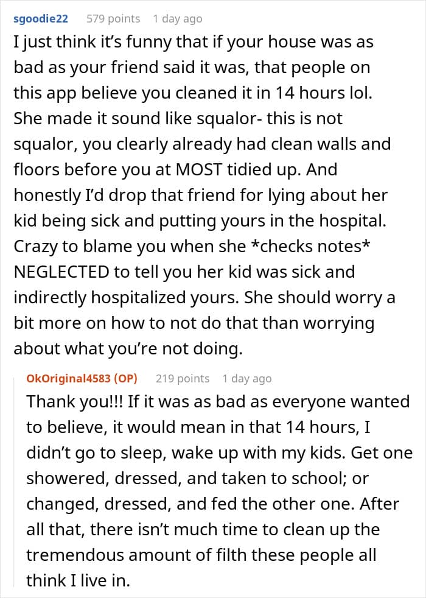Click the final line "think I live in."

[x=78, y=580]
